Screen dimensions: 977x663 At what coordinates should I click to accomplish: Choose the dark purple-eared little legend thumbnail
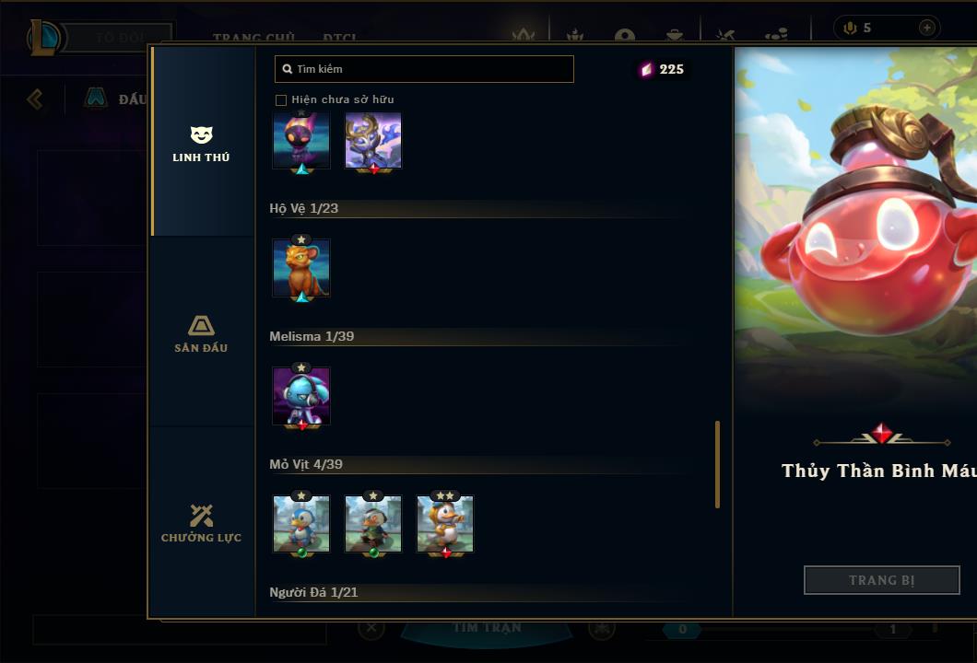click(301, 141)
